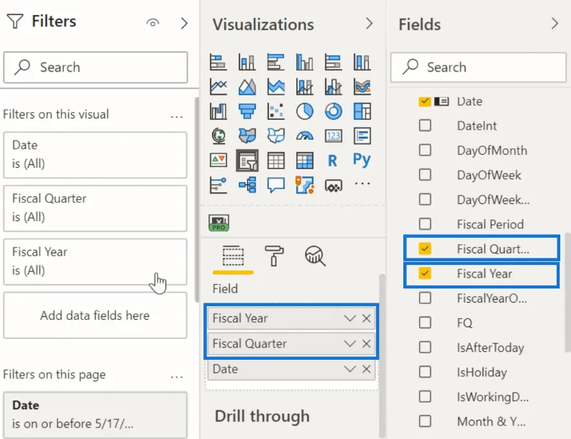Collapse the Visualizations pane with chevron
Image resolution: width=571 pixels, height=439 pixels.
[x=369, y=24]
